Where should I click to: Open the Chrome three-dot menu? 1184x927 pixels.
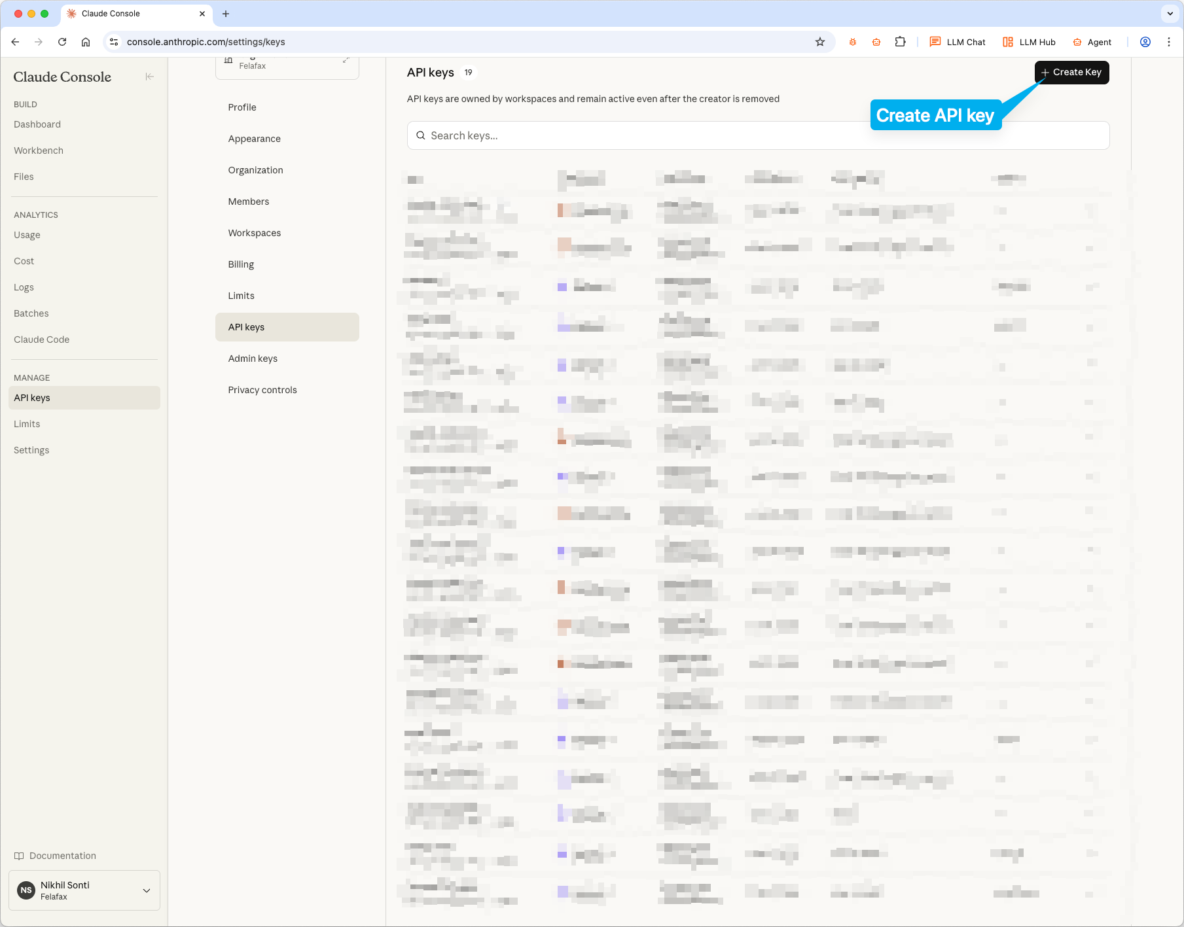(x=1169, y=42)
